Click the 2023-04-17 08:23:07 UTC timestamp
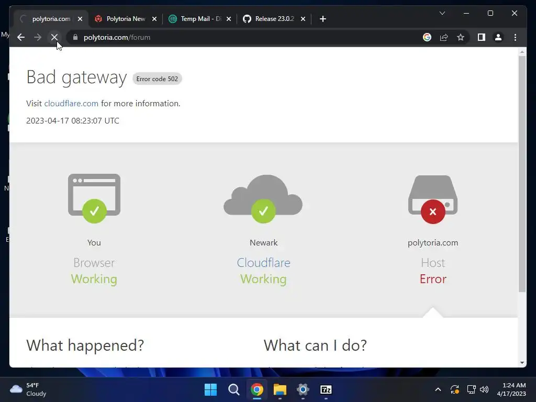 (73, 121)
